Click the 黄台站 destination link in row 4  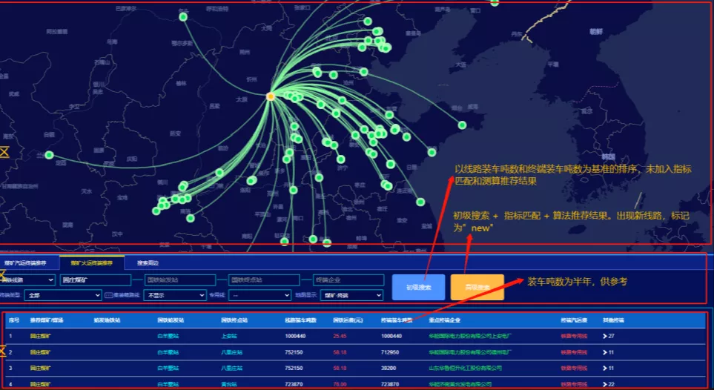tap(229, 384)
